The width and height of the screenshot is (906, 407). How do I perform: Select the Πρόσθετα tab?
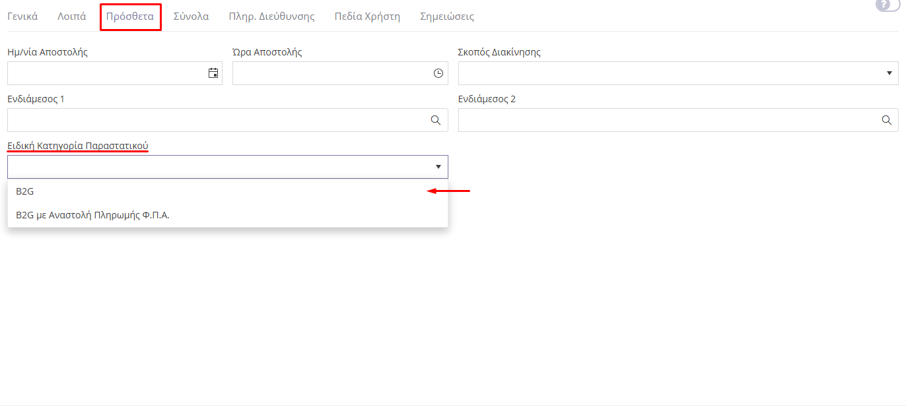(x=130, y=16)
